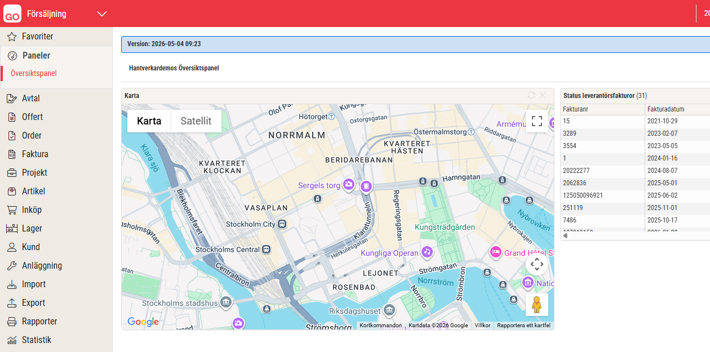Click the Lager warehouse icon
This screenshot has height=352, width=710.
click(x=12, y=229)
